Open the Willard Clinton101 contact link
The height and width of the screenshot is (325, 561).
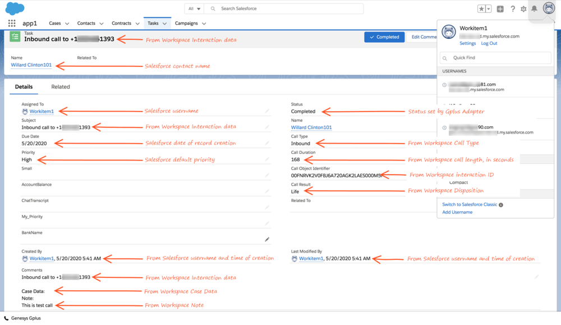[x=30, y=65]
